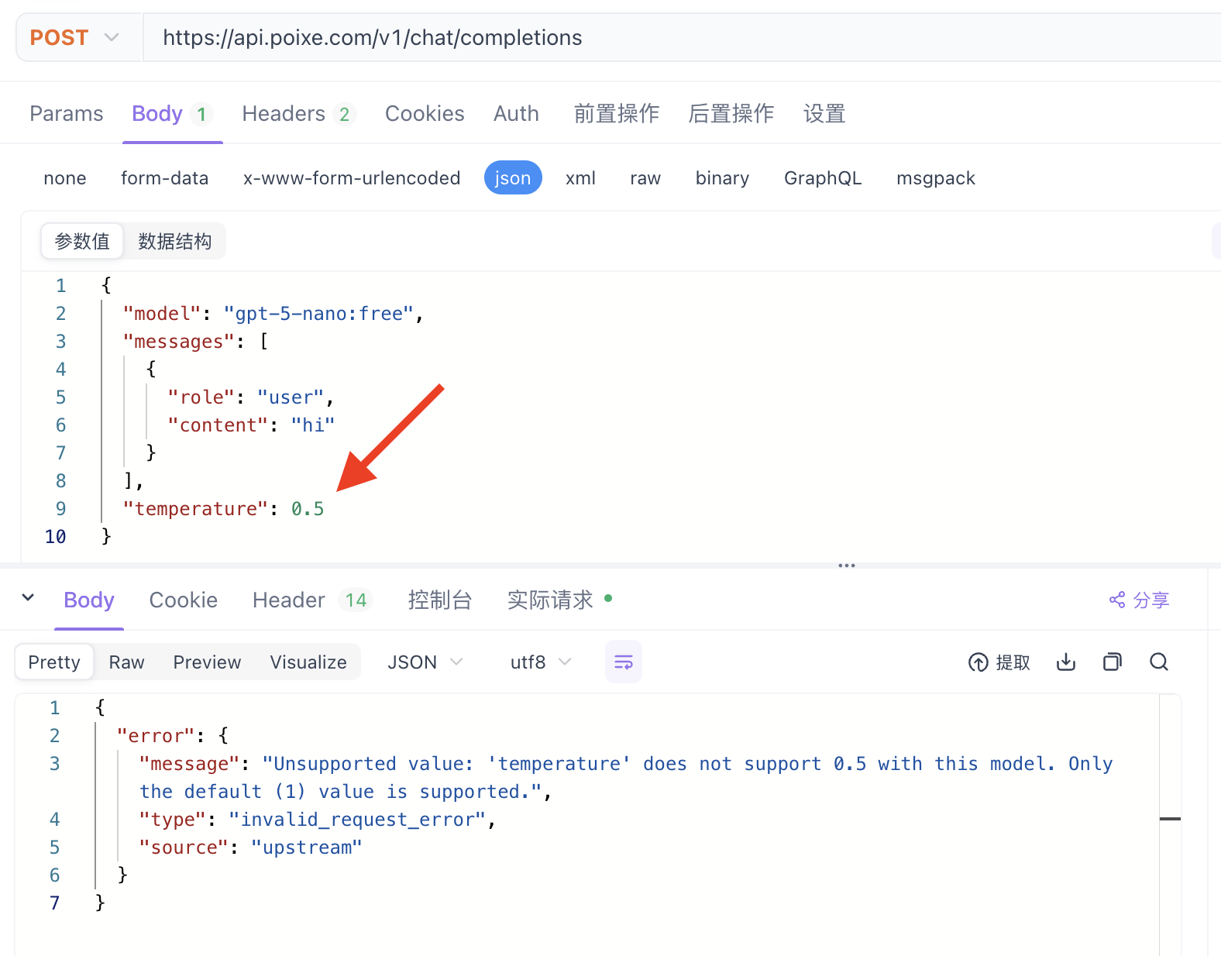Click the panel divider three-dots handle

(x=846, y=566)
